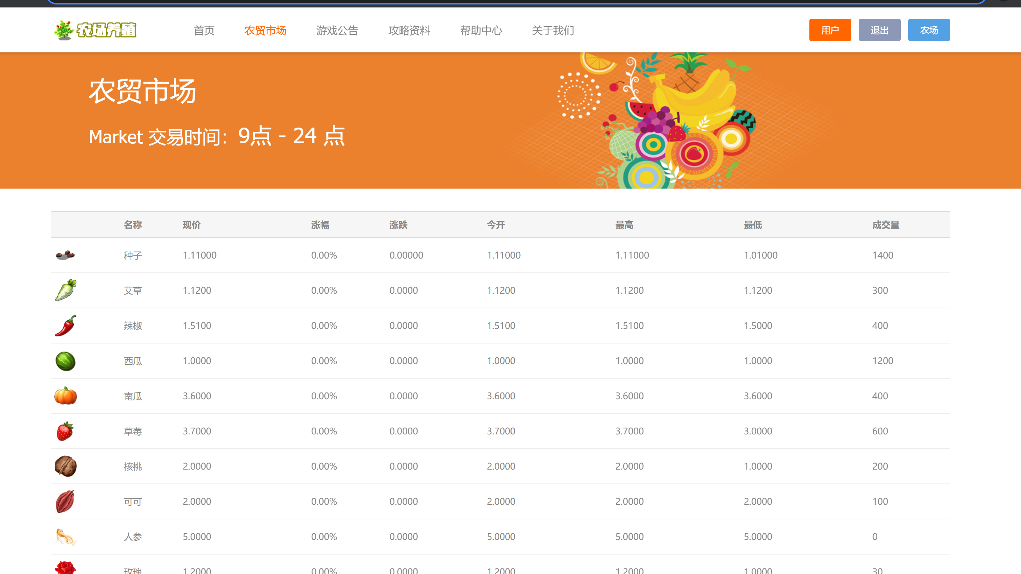Click the pumpkin (南瓜) icon
The height and width of the screenshot is (574, 1021).
66,396
